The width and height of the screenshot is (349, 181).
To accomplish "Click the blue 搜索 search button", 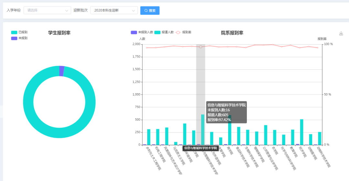I will point(150,10).
